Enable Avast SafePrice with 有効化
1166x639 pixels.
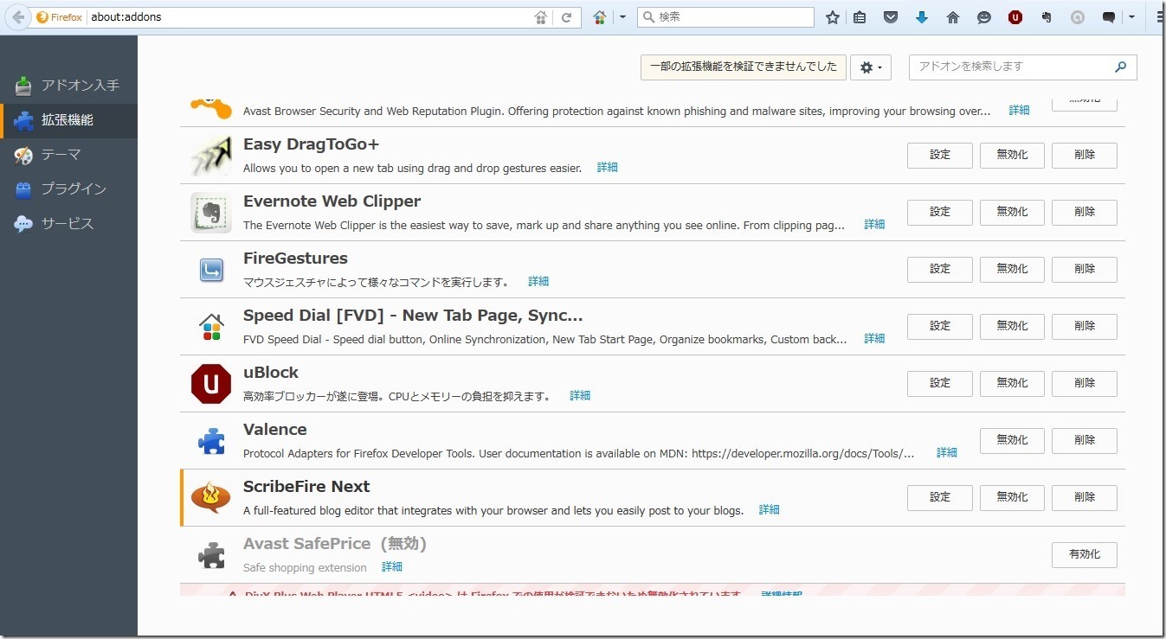point(1085,555)
